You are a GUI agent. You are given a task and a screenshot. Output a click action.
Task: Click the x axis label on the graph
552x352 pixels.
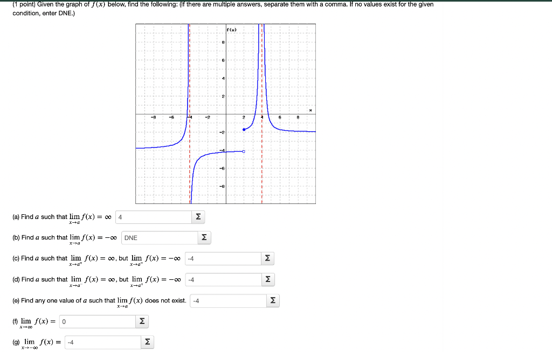point(311,109)
